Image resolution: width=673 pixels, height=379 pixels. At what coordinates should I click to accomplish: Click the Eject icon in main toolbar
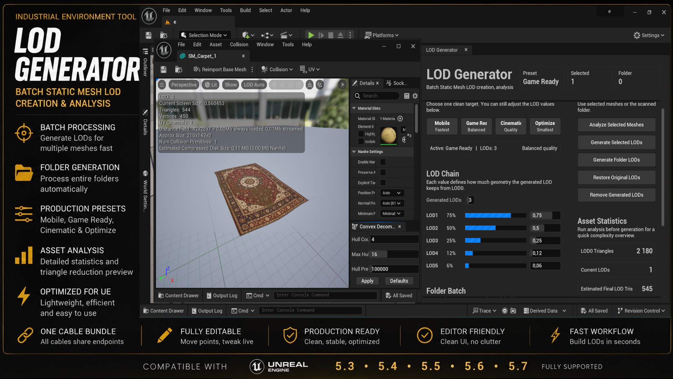point(340,35)
